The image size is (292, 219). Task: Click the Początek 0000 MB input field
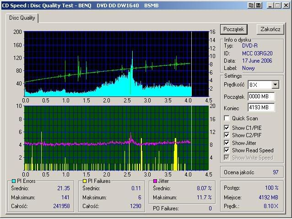coord(261,96)
